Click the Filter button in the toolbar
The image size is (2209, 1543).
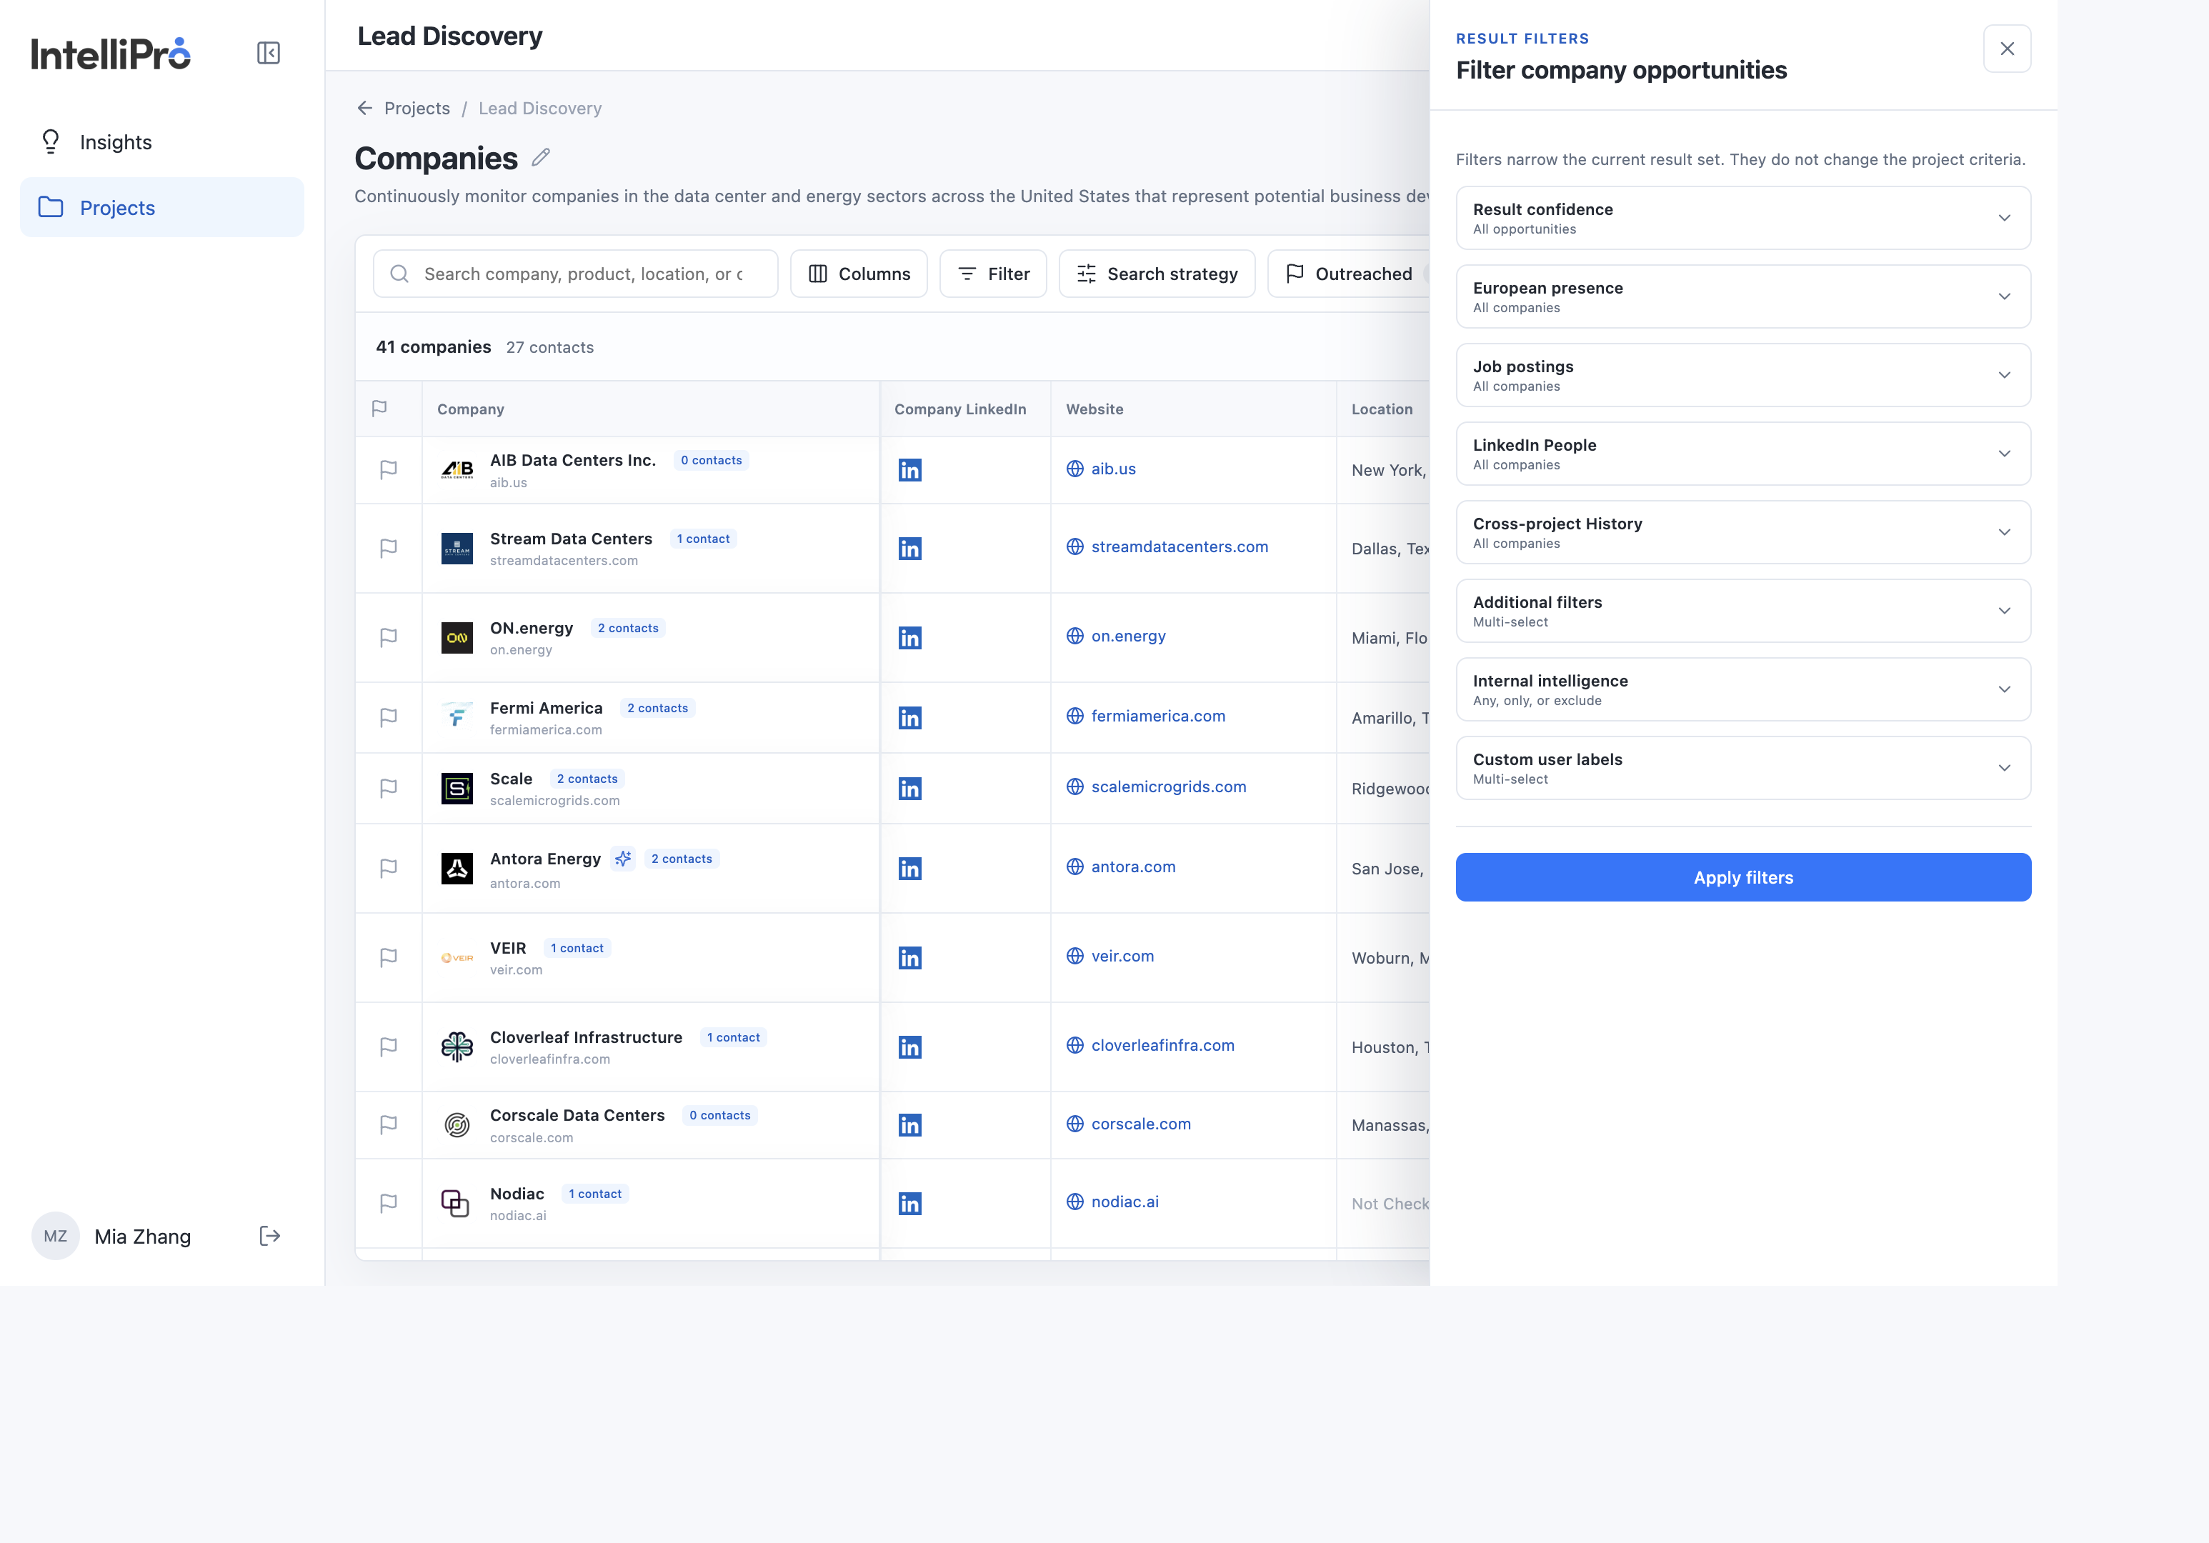(x=993, y=274)
